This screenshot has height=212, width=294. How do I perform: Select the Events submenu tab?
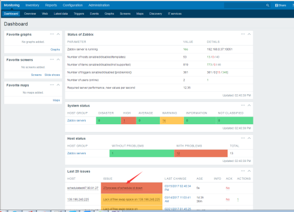[x=94, y=14]
